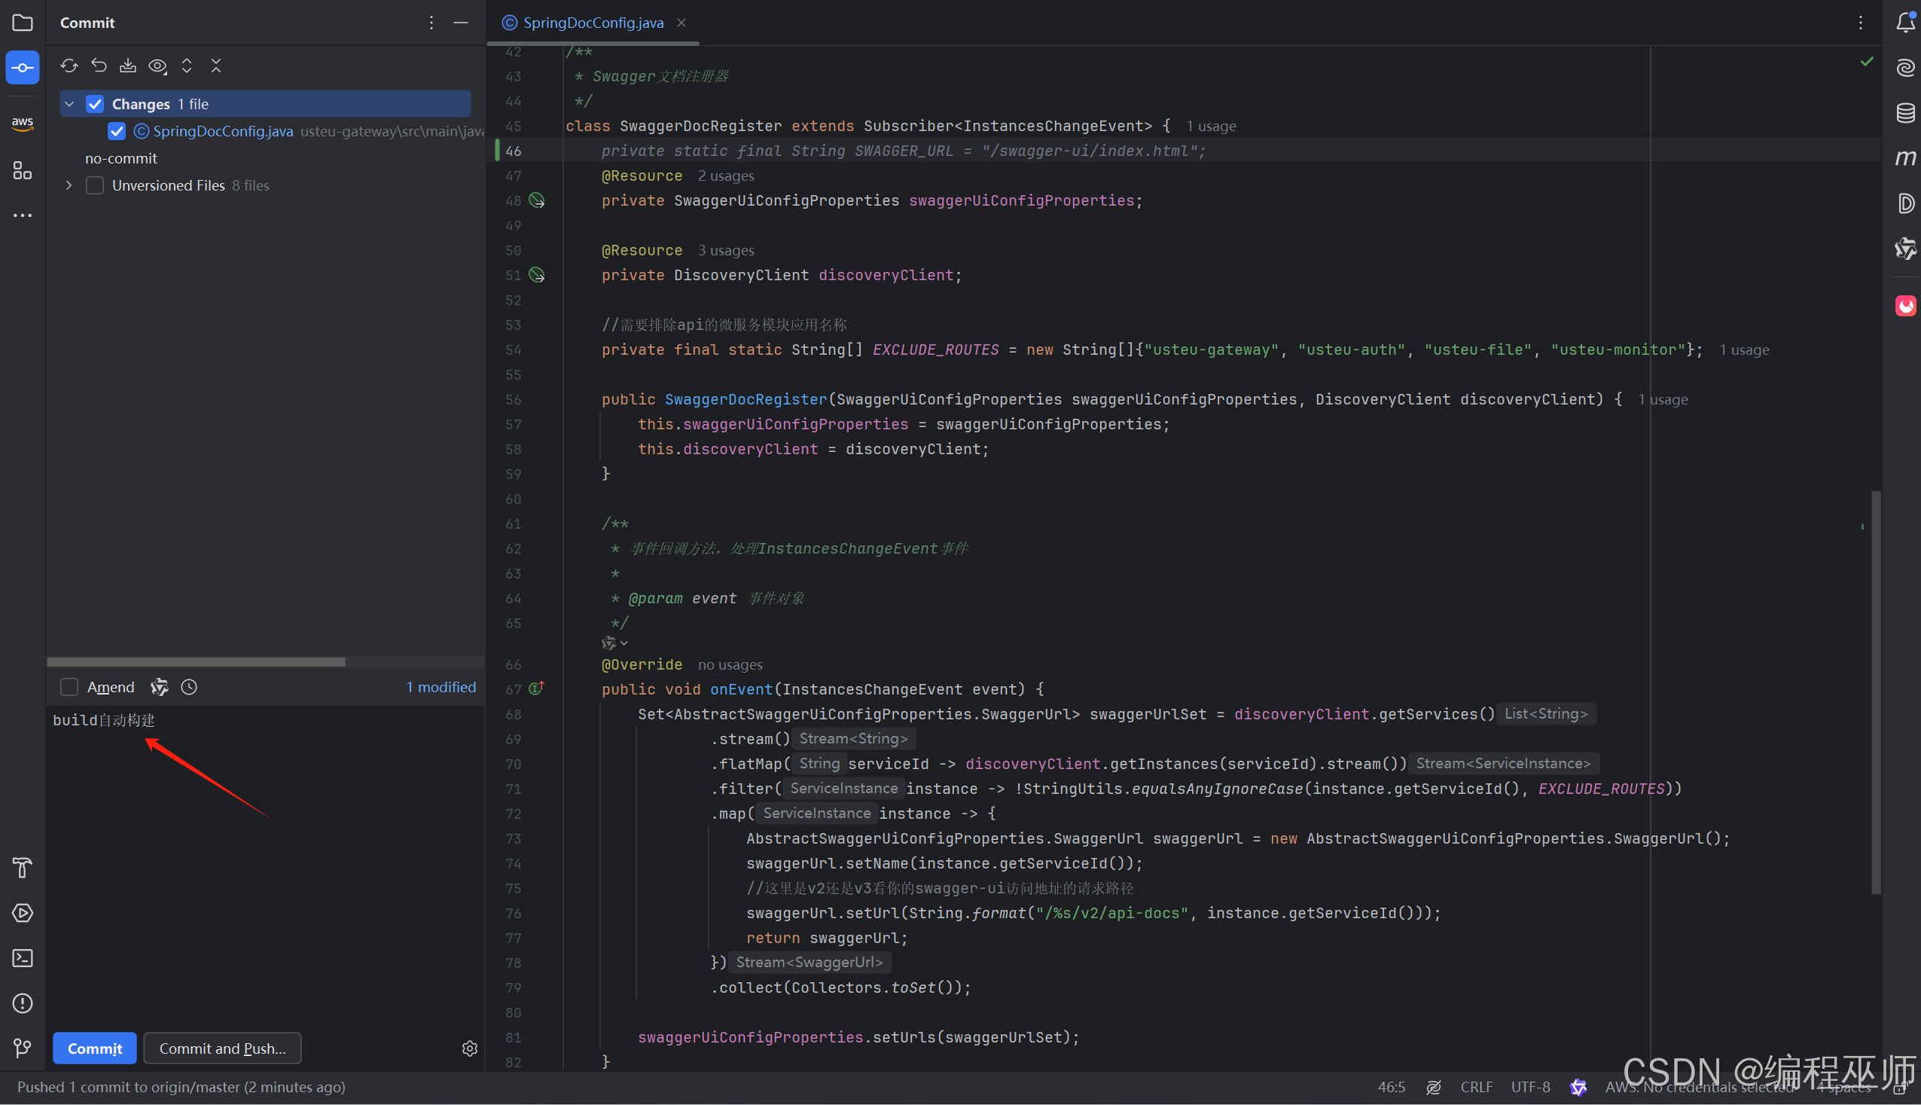Screen dimensions: 1921x1105
Task: Open the Maven tool window
Action: (x=1905, y=158)
